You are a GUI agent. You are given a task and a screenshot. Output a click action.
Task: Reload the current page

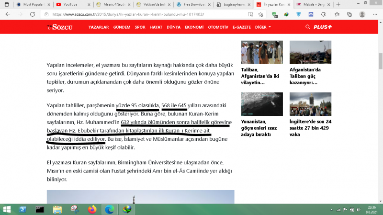(x=33, y=14)
